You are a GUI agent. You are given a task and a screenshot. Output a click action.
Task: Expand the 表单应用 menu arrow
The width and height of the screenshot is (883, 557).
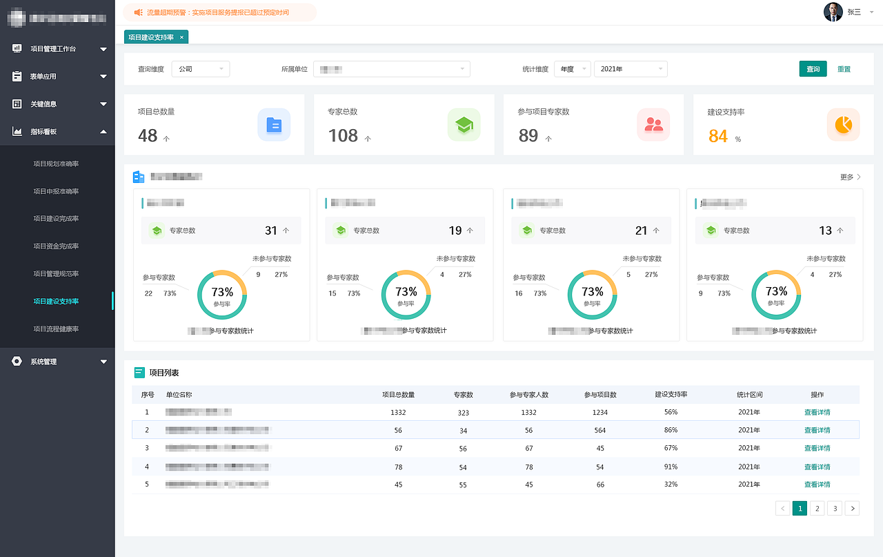point(103,77)
